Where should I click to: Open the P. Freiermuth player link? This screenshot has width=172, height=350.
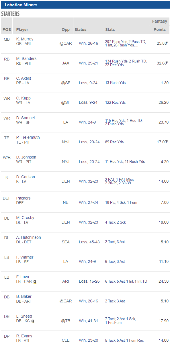coord(28,137)
